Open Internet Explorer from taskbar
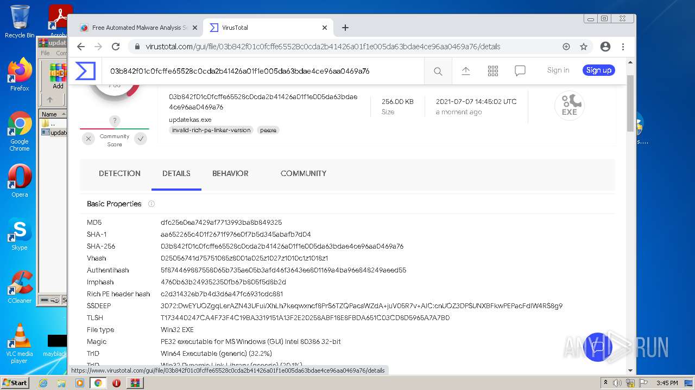Image resolution: width=695 pixels, height=390 pixels. 43,383
